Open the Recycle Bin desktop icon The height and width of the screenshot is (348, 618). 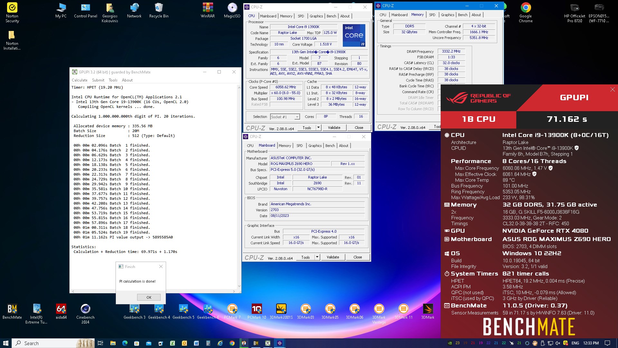pyautogui.click(x=159, y=11)
